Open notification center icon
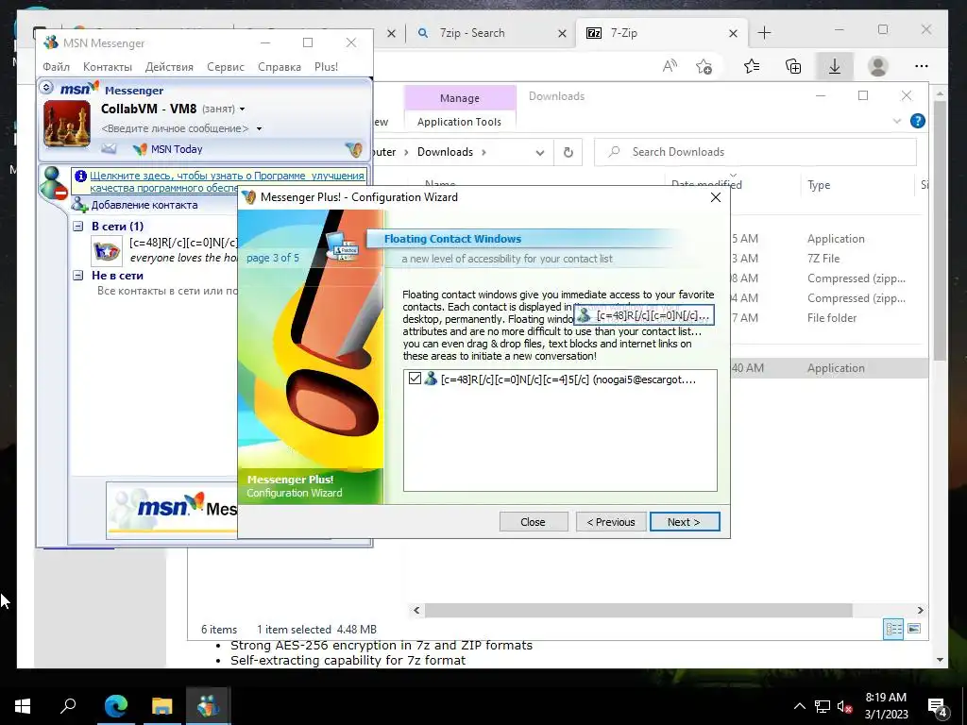 click(x=938, y=706)
